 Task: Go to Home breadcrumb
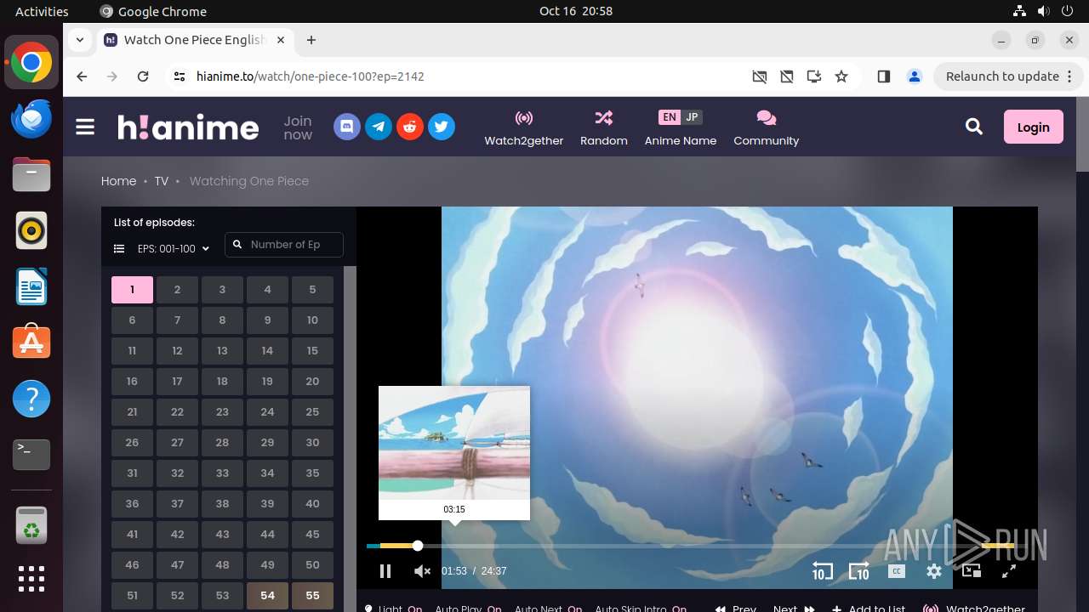(118, 181)
